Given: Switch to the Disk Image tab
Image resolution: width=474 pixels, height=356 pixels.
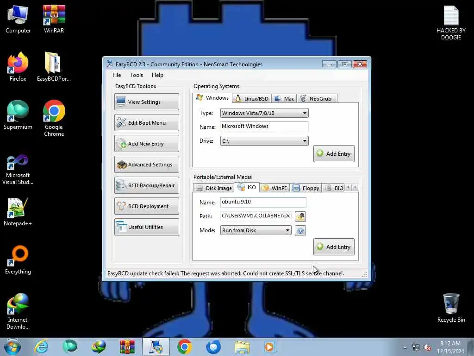Looking at the screenshot, I should (214, 188).
